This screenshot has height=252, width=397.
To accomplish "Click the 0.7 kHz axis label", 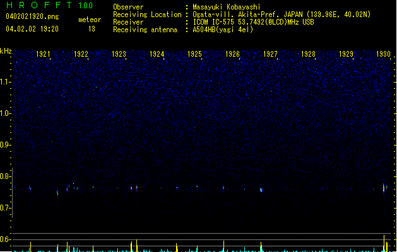I will pos(6,208).
